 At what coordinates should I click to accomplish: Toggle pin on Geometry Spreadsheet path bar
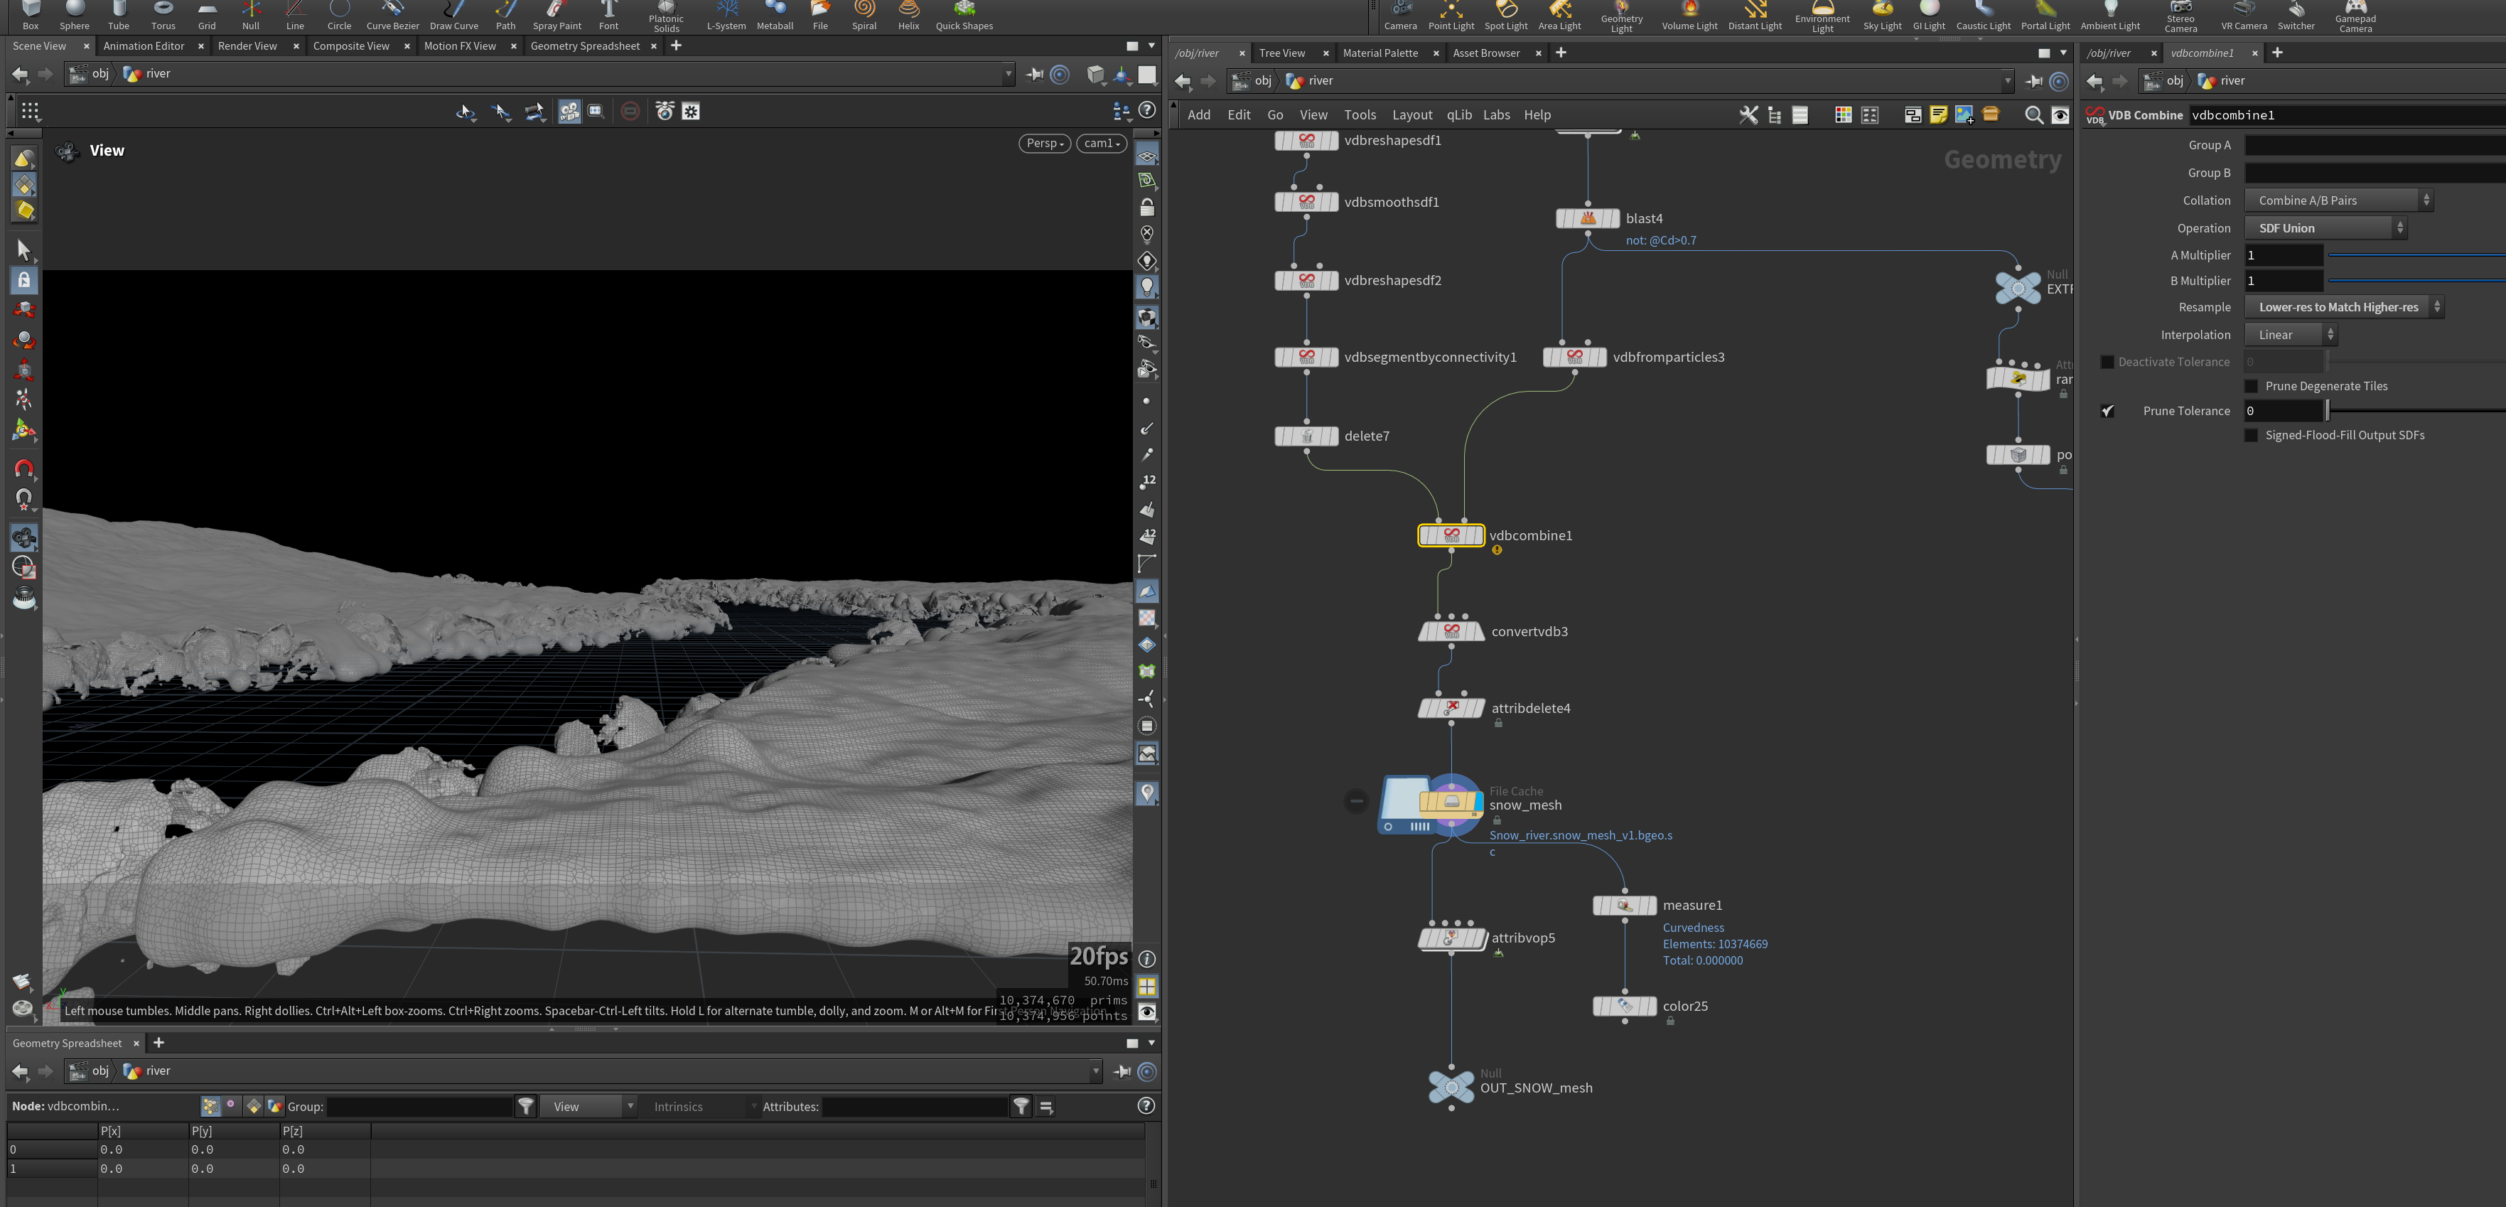pyautogui.click(x=1122, y=1071)
